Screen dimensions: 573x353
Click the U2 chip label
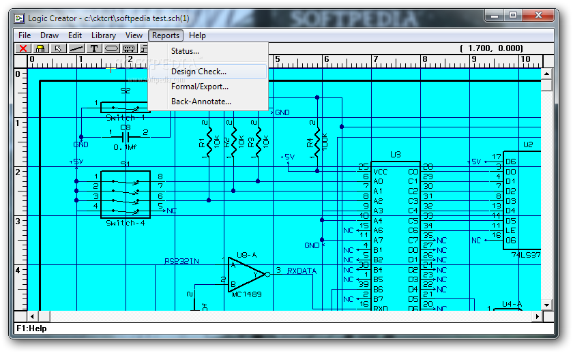528,144
